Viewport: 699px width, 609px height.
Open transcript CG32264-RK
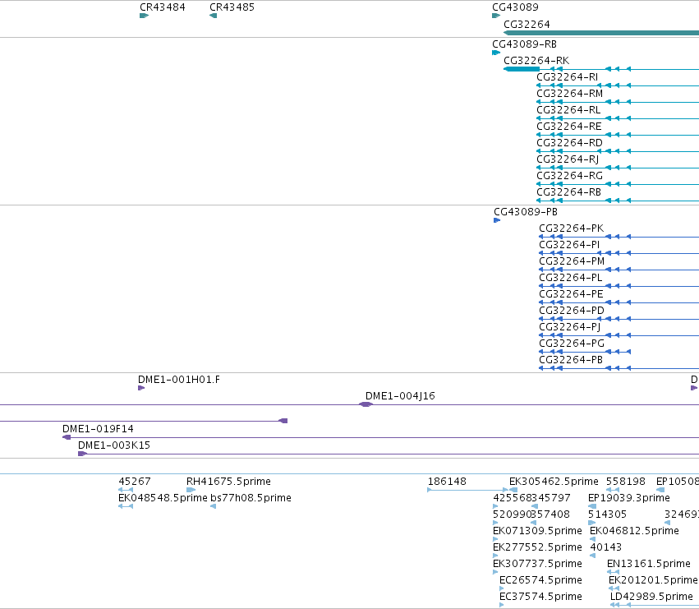(x=601, y=69)
